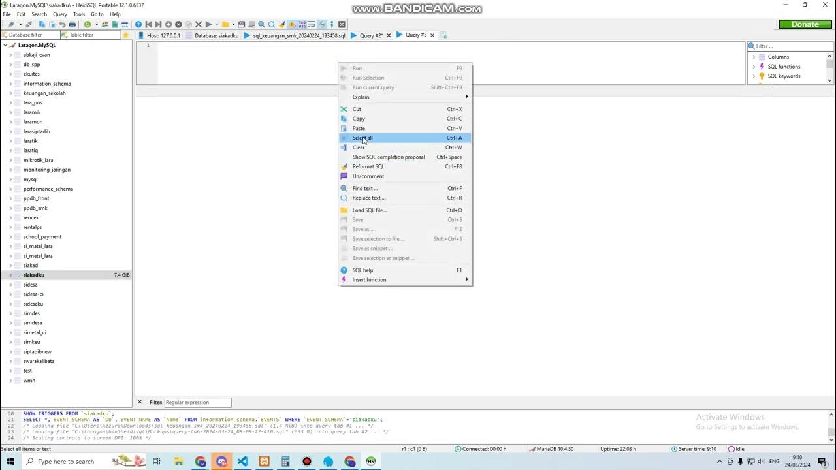Click the Find text magnifier icon

point(261,24)
